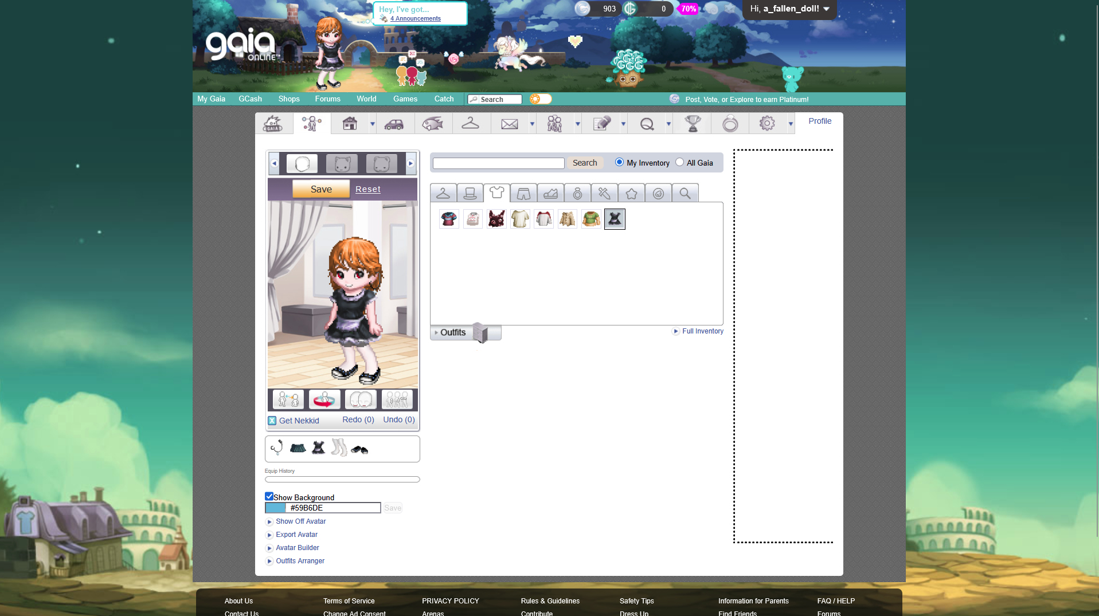Toggle the Show Background checkbox

click(x=269, y=496)
